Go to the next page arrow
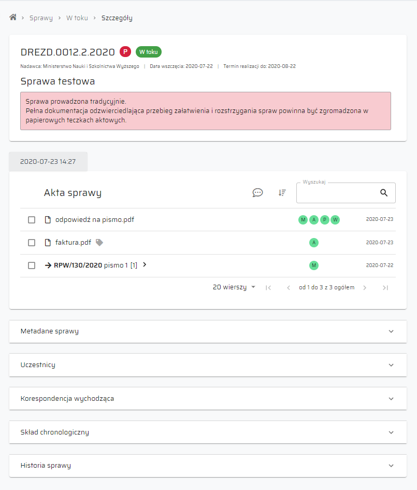 (x=365, y=288)
